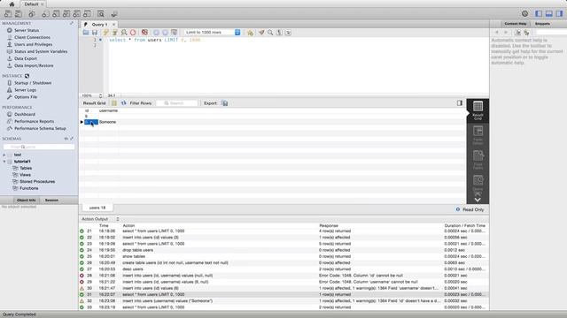The image size is (567, 318).
Task: Select the Result Grid side panel button
Action: tap(478, 110)
